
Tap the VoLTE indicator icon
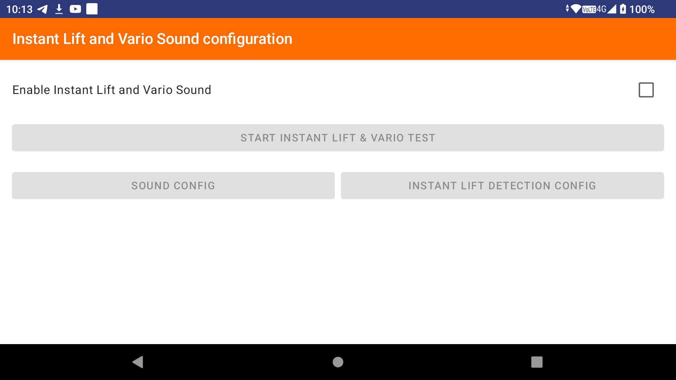[589, 9]
